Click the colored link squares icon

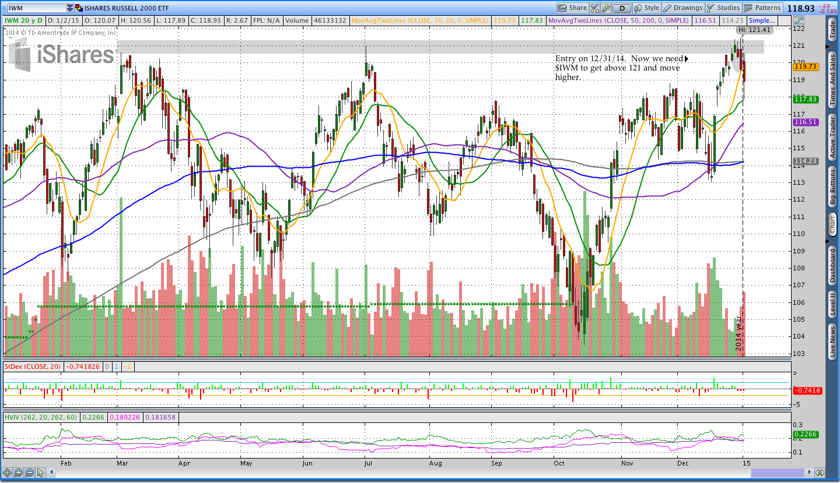point(79,8)
